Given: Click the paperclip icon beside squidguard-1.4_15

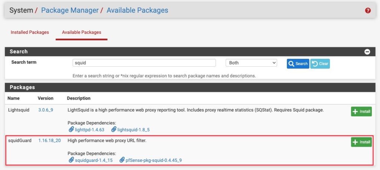Looking at the screenshot, I should tap(71, 160).
